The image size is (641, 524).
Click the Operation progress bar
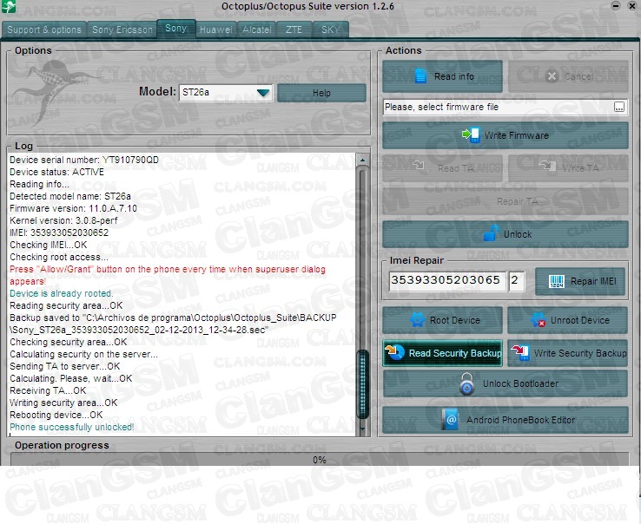320,460
